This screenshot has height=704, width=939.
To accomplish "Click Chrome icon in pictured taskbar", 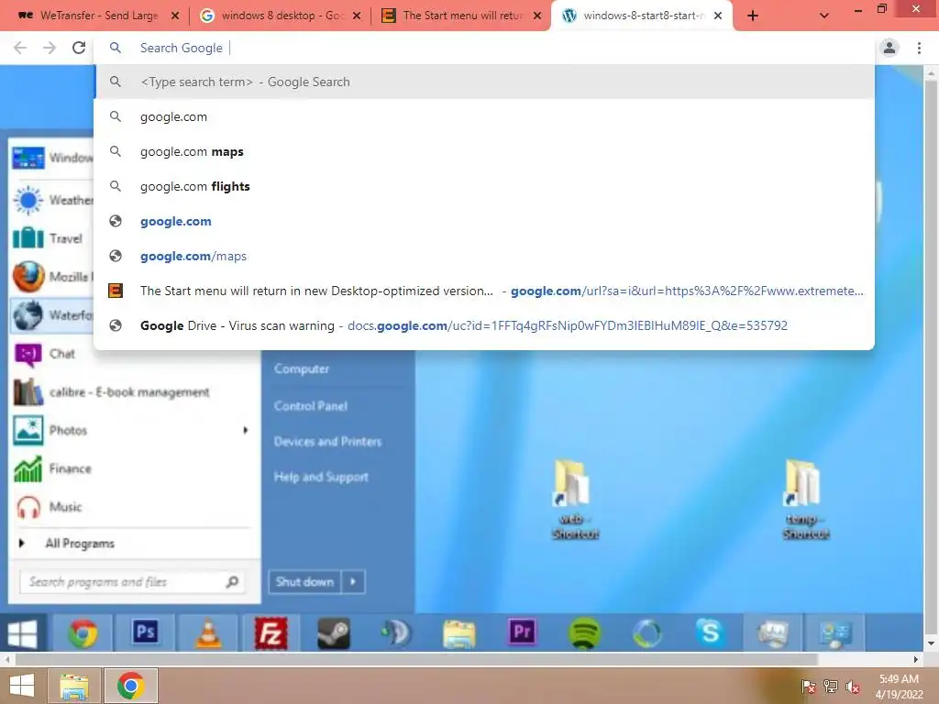I will click(83, 633).
